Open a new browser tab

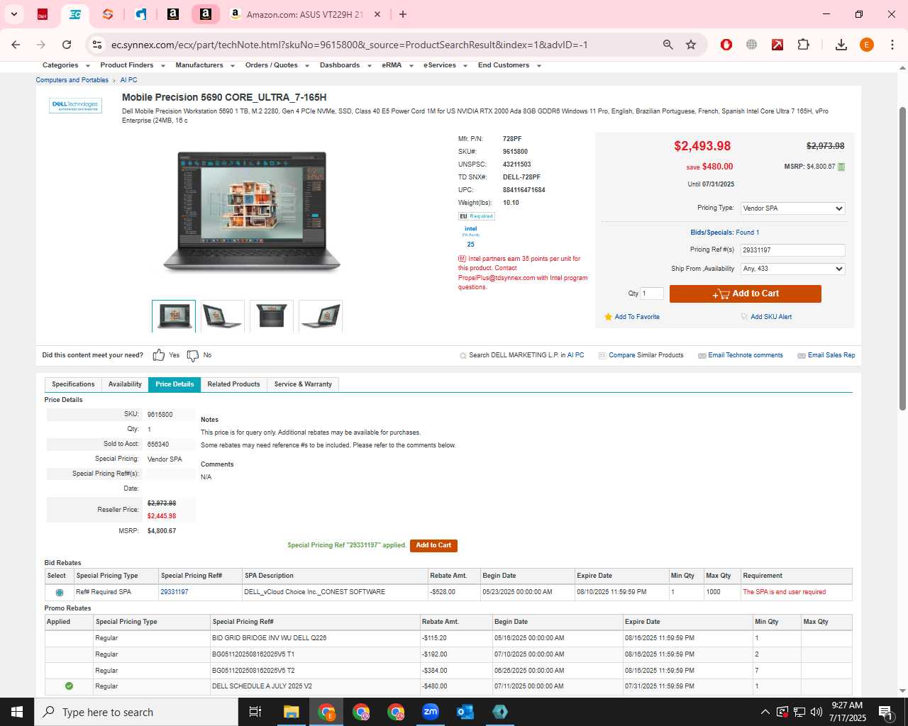403,14
